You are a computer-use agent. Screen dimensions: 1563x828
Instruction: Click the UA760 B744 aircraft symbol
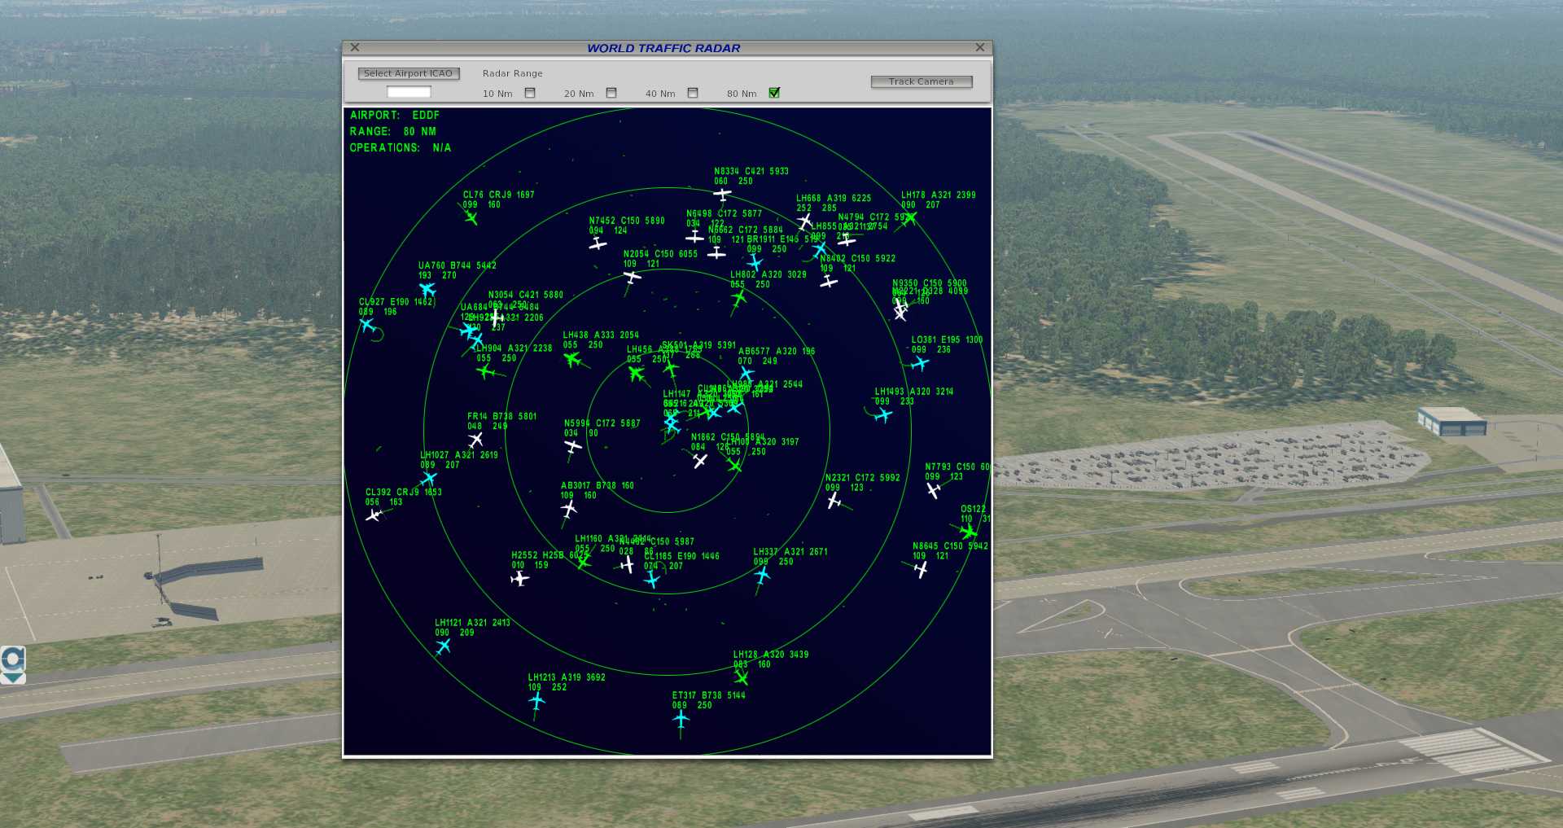tap(427, 289)
